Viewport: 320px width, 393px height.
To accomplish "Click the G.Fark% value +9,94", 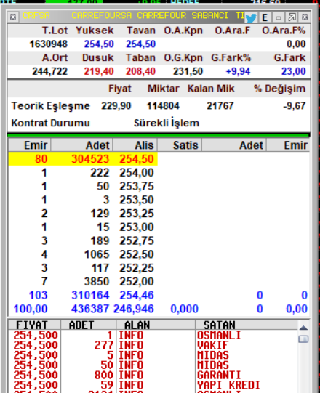I will pyautogui.click(x=238, y=71).
